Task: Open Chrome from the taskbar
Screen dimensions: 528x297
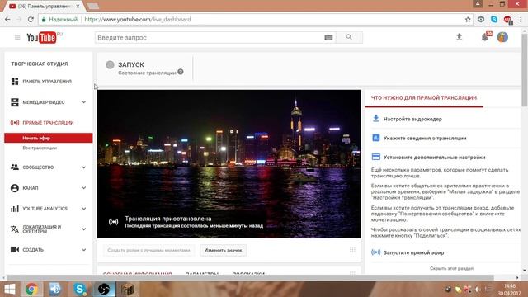Action: 31,289
